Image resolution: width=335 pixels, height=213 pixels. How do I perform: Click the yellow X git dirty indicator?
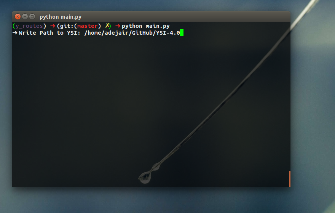(107, 26)
